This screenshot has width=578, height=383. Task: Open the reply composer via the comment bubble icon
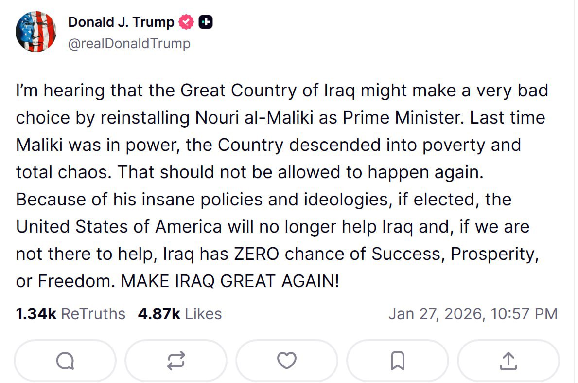pyautogui.click(x=66, y=360)
